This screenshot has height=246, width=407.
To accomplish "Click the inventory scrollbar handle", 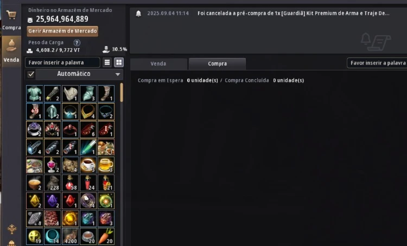I will click(x=122, y=93).
